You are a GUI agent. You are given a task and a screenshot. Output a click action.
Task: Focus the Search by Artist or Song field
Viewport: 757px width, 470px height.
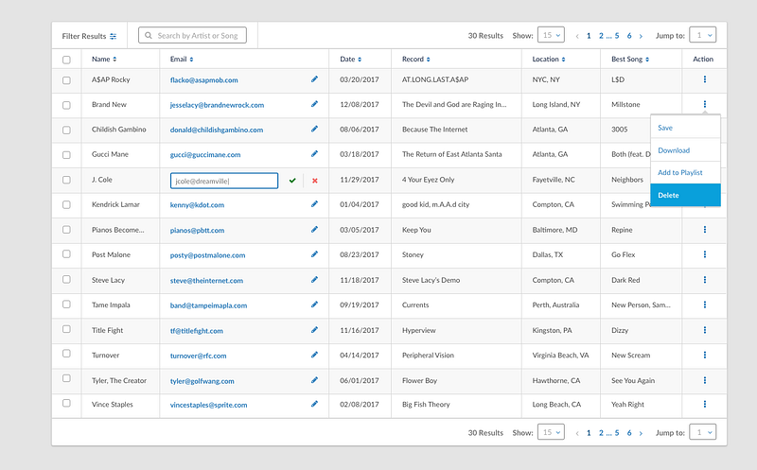(x=192, y=35)
